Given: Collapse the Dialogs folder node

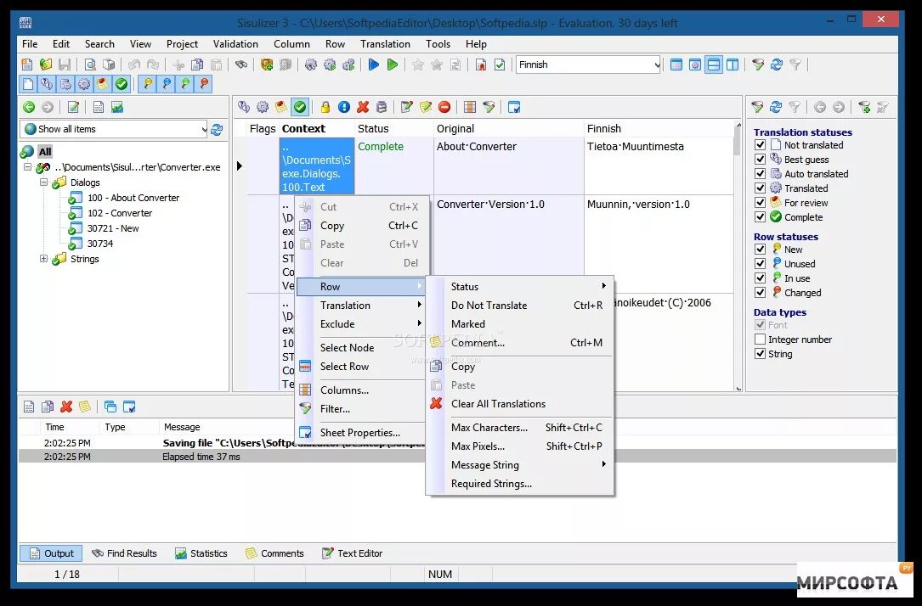Looking at the screenshot, I should point(43,182).
